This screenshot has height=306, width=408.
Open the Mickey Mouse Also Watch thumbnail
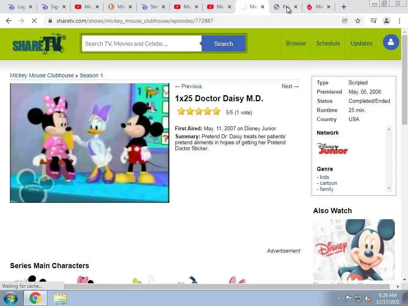click(x=354, y=250)
